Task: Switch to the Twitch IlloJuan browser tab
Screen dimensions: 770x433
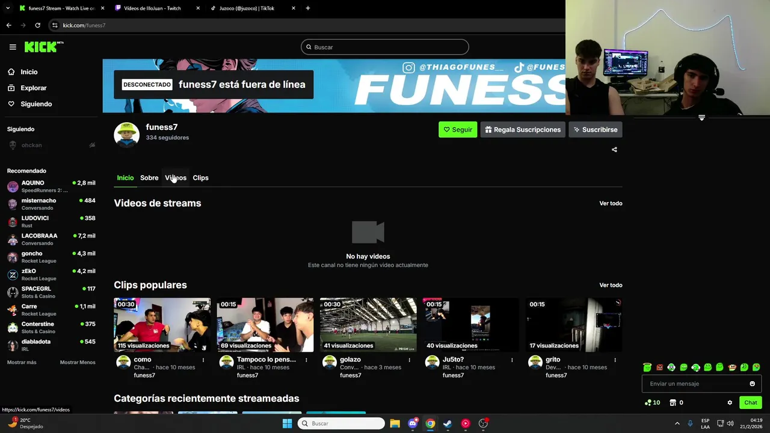Action: pos(156,8)
